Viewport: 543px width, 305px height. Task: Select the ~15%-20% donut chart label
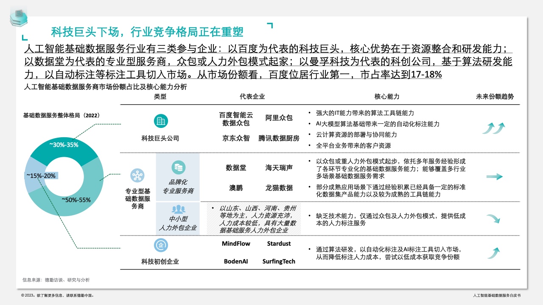(41, 175)
